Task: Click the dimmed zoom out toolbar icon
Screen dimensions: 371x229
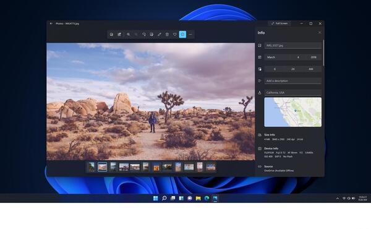Action: coord(136,34)
